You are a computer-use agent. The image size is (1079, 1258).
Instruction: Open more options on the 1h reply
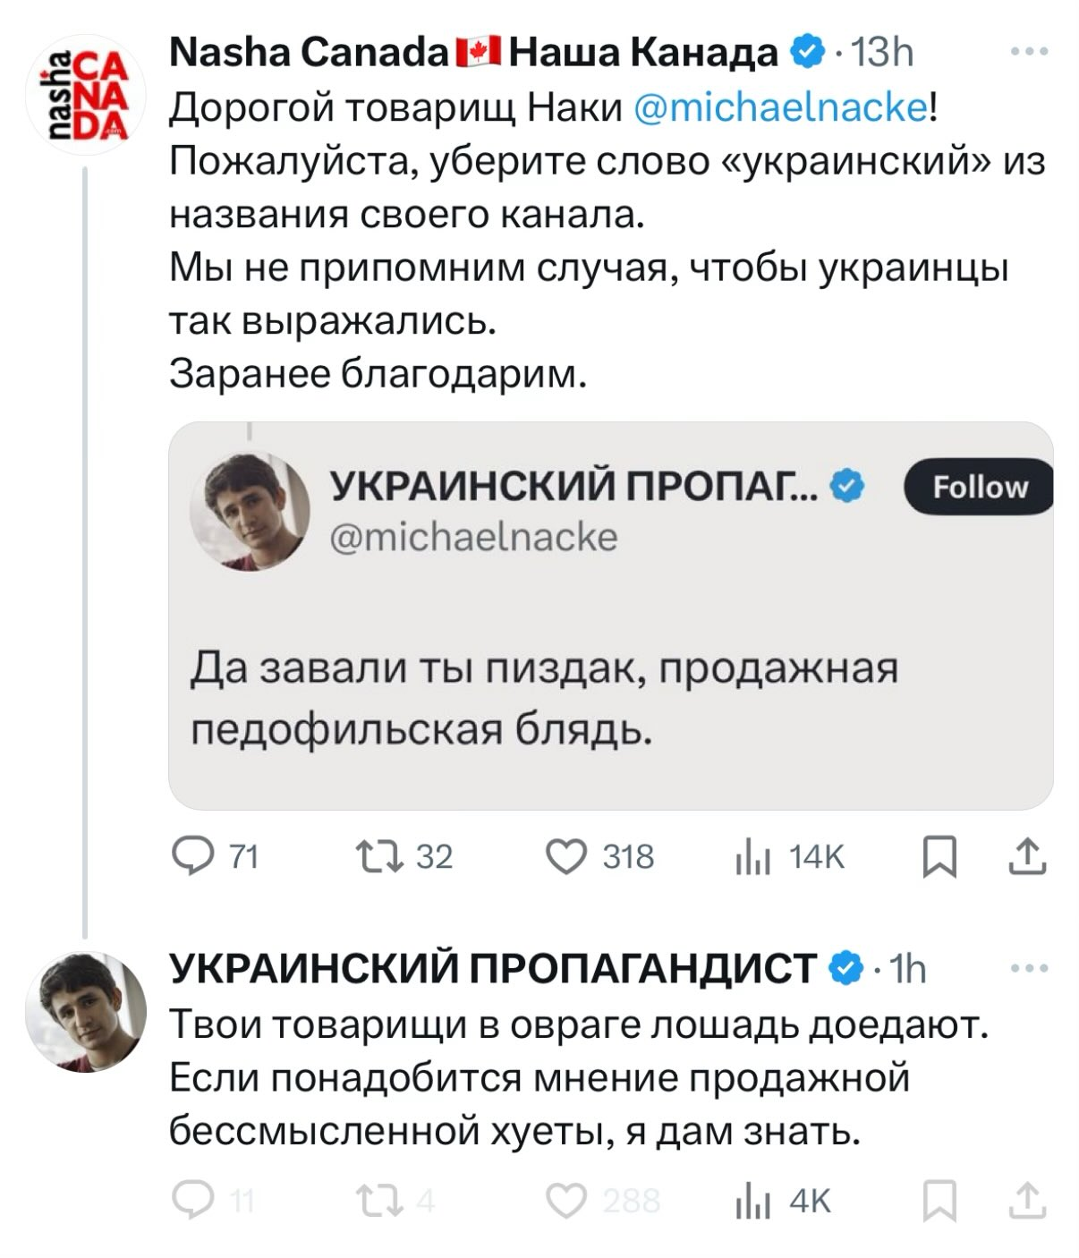point(1028,968)
